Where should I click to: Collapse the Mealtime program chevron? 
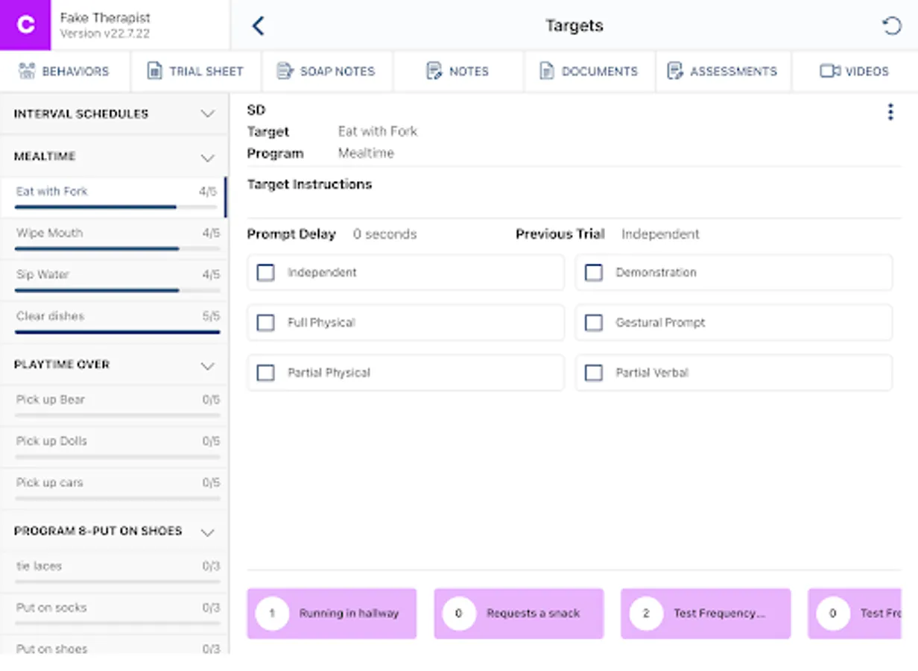click(208, 157)
